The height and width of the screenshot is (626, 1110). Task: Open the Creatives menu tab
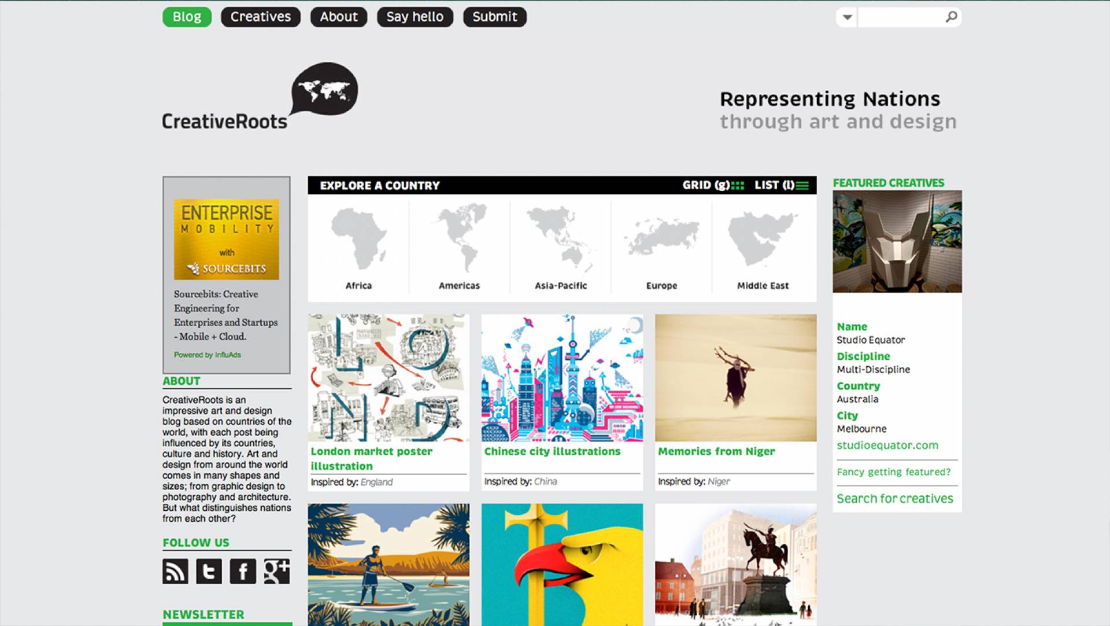coord(261,17)
